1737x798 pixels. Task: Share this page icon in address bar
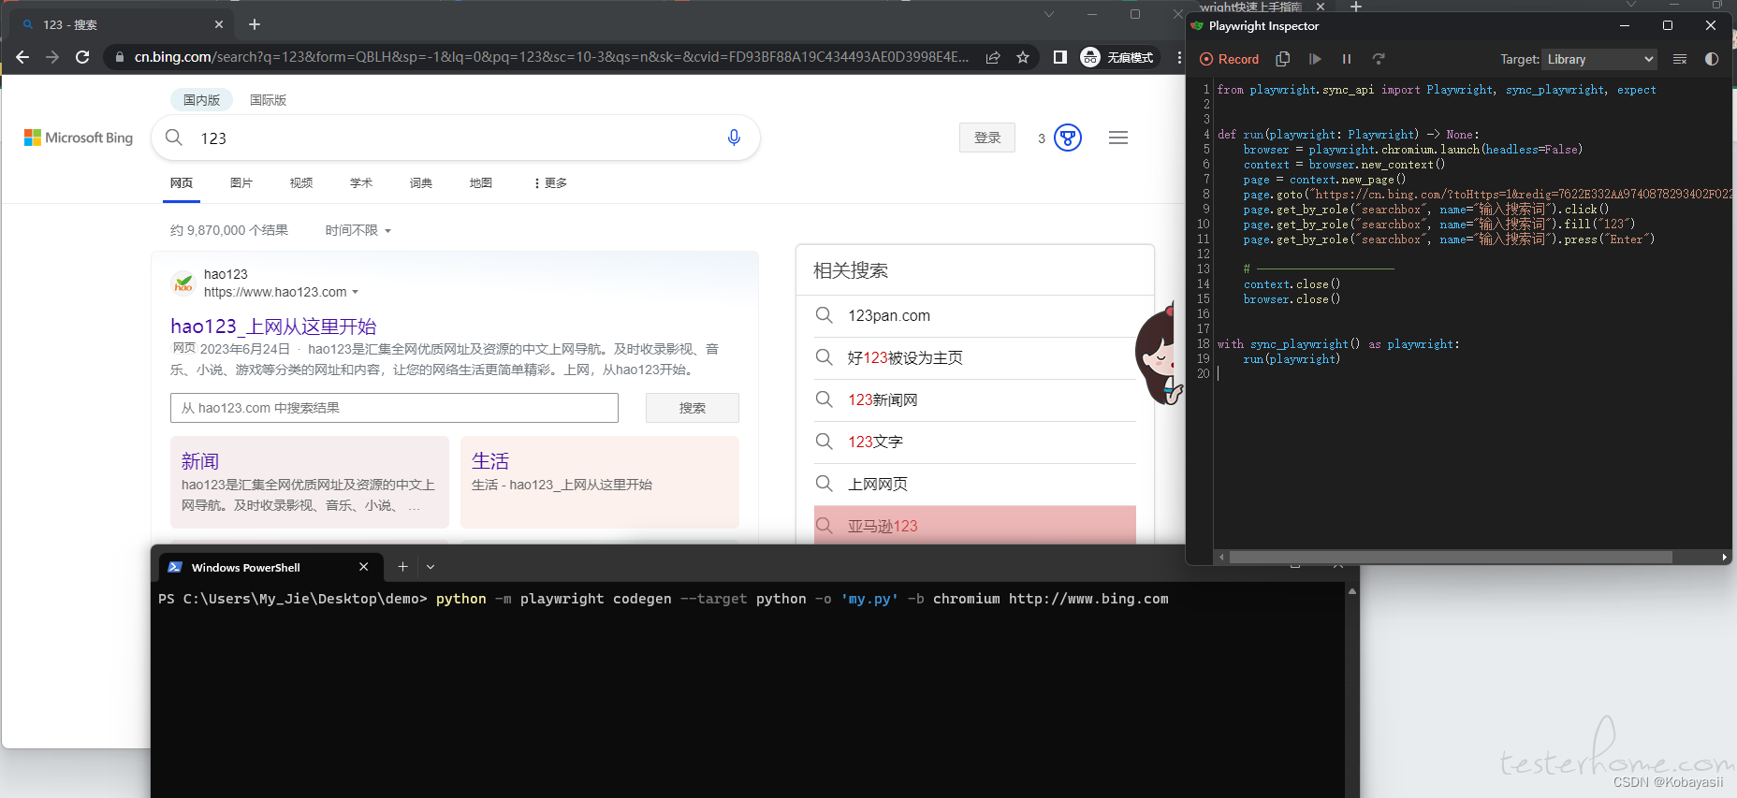click(x=993, y=57)
